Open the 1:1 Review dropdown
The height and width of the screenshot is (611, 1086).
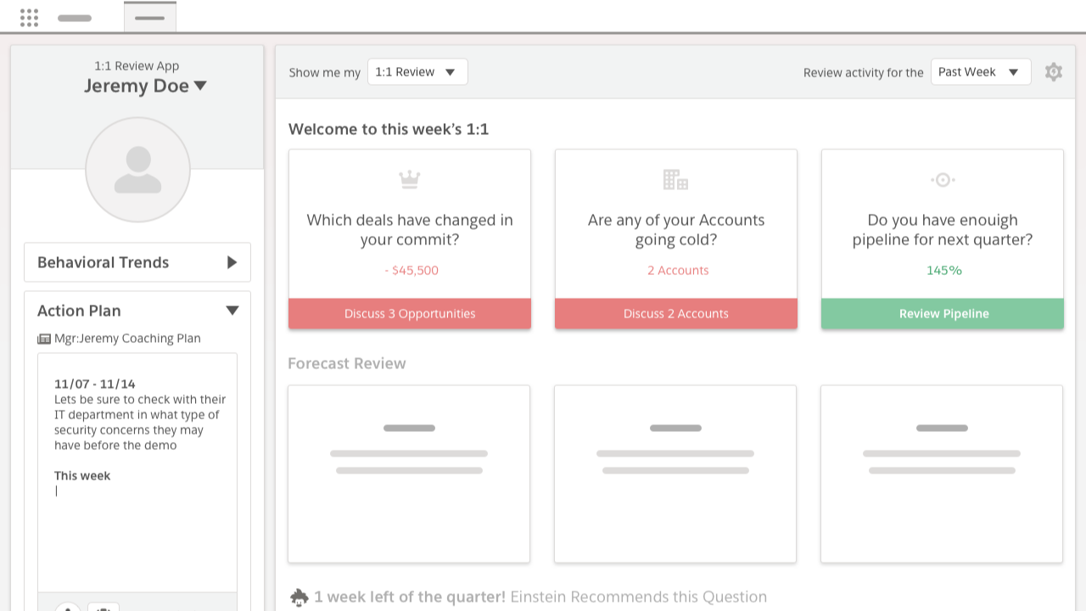pos(417,72)
